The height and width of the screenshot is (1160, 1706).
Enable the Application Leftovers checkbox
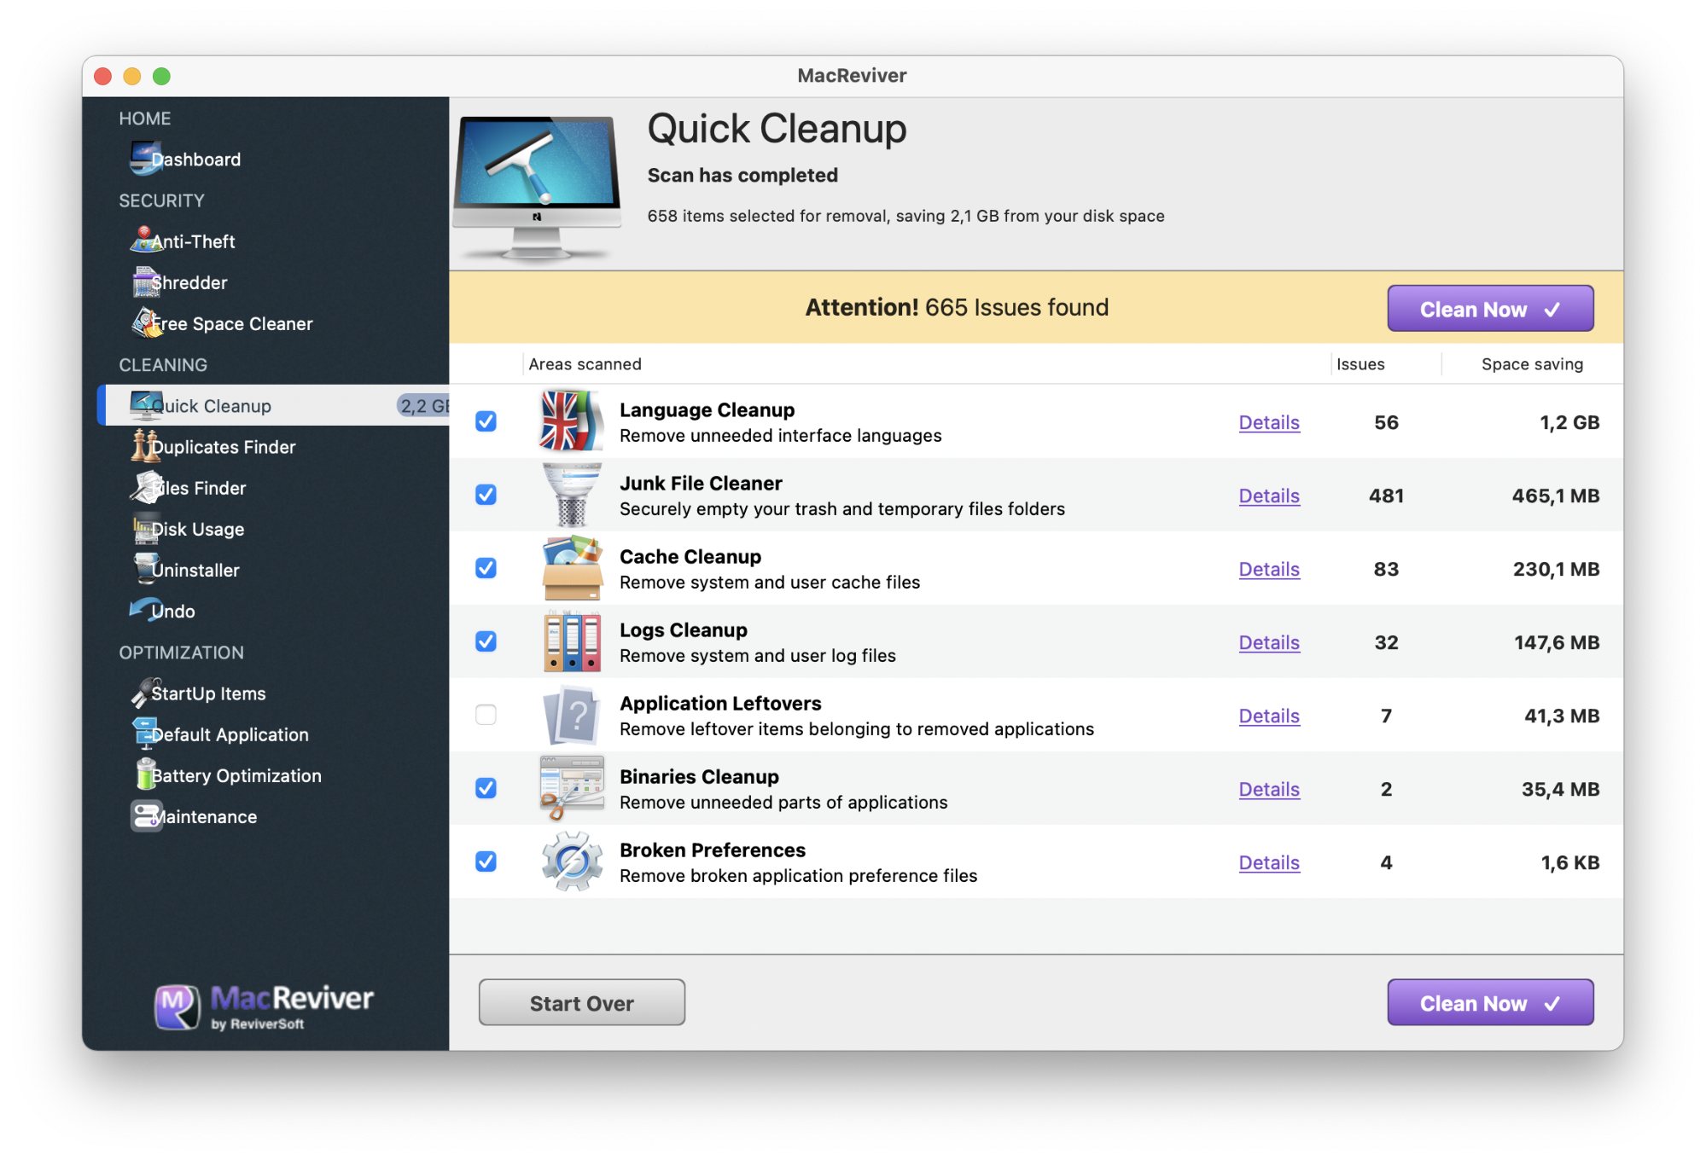(x=486, y=715)
